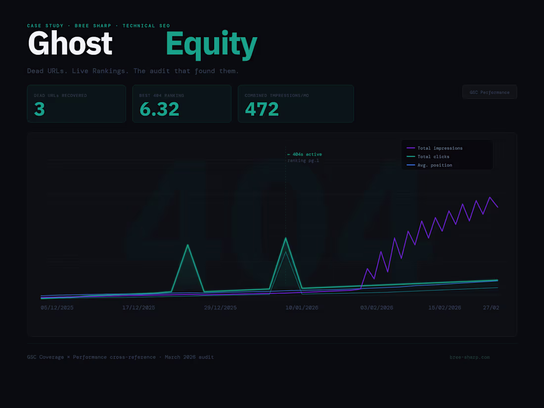This screenshot has height=408, width=544.
Task: Click the 472 impressions value
Action: point(262,109)
